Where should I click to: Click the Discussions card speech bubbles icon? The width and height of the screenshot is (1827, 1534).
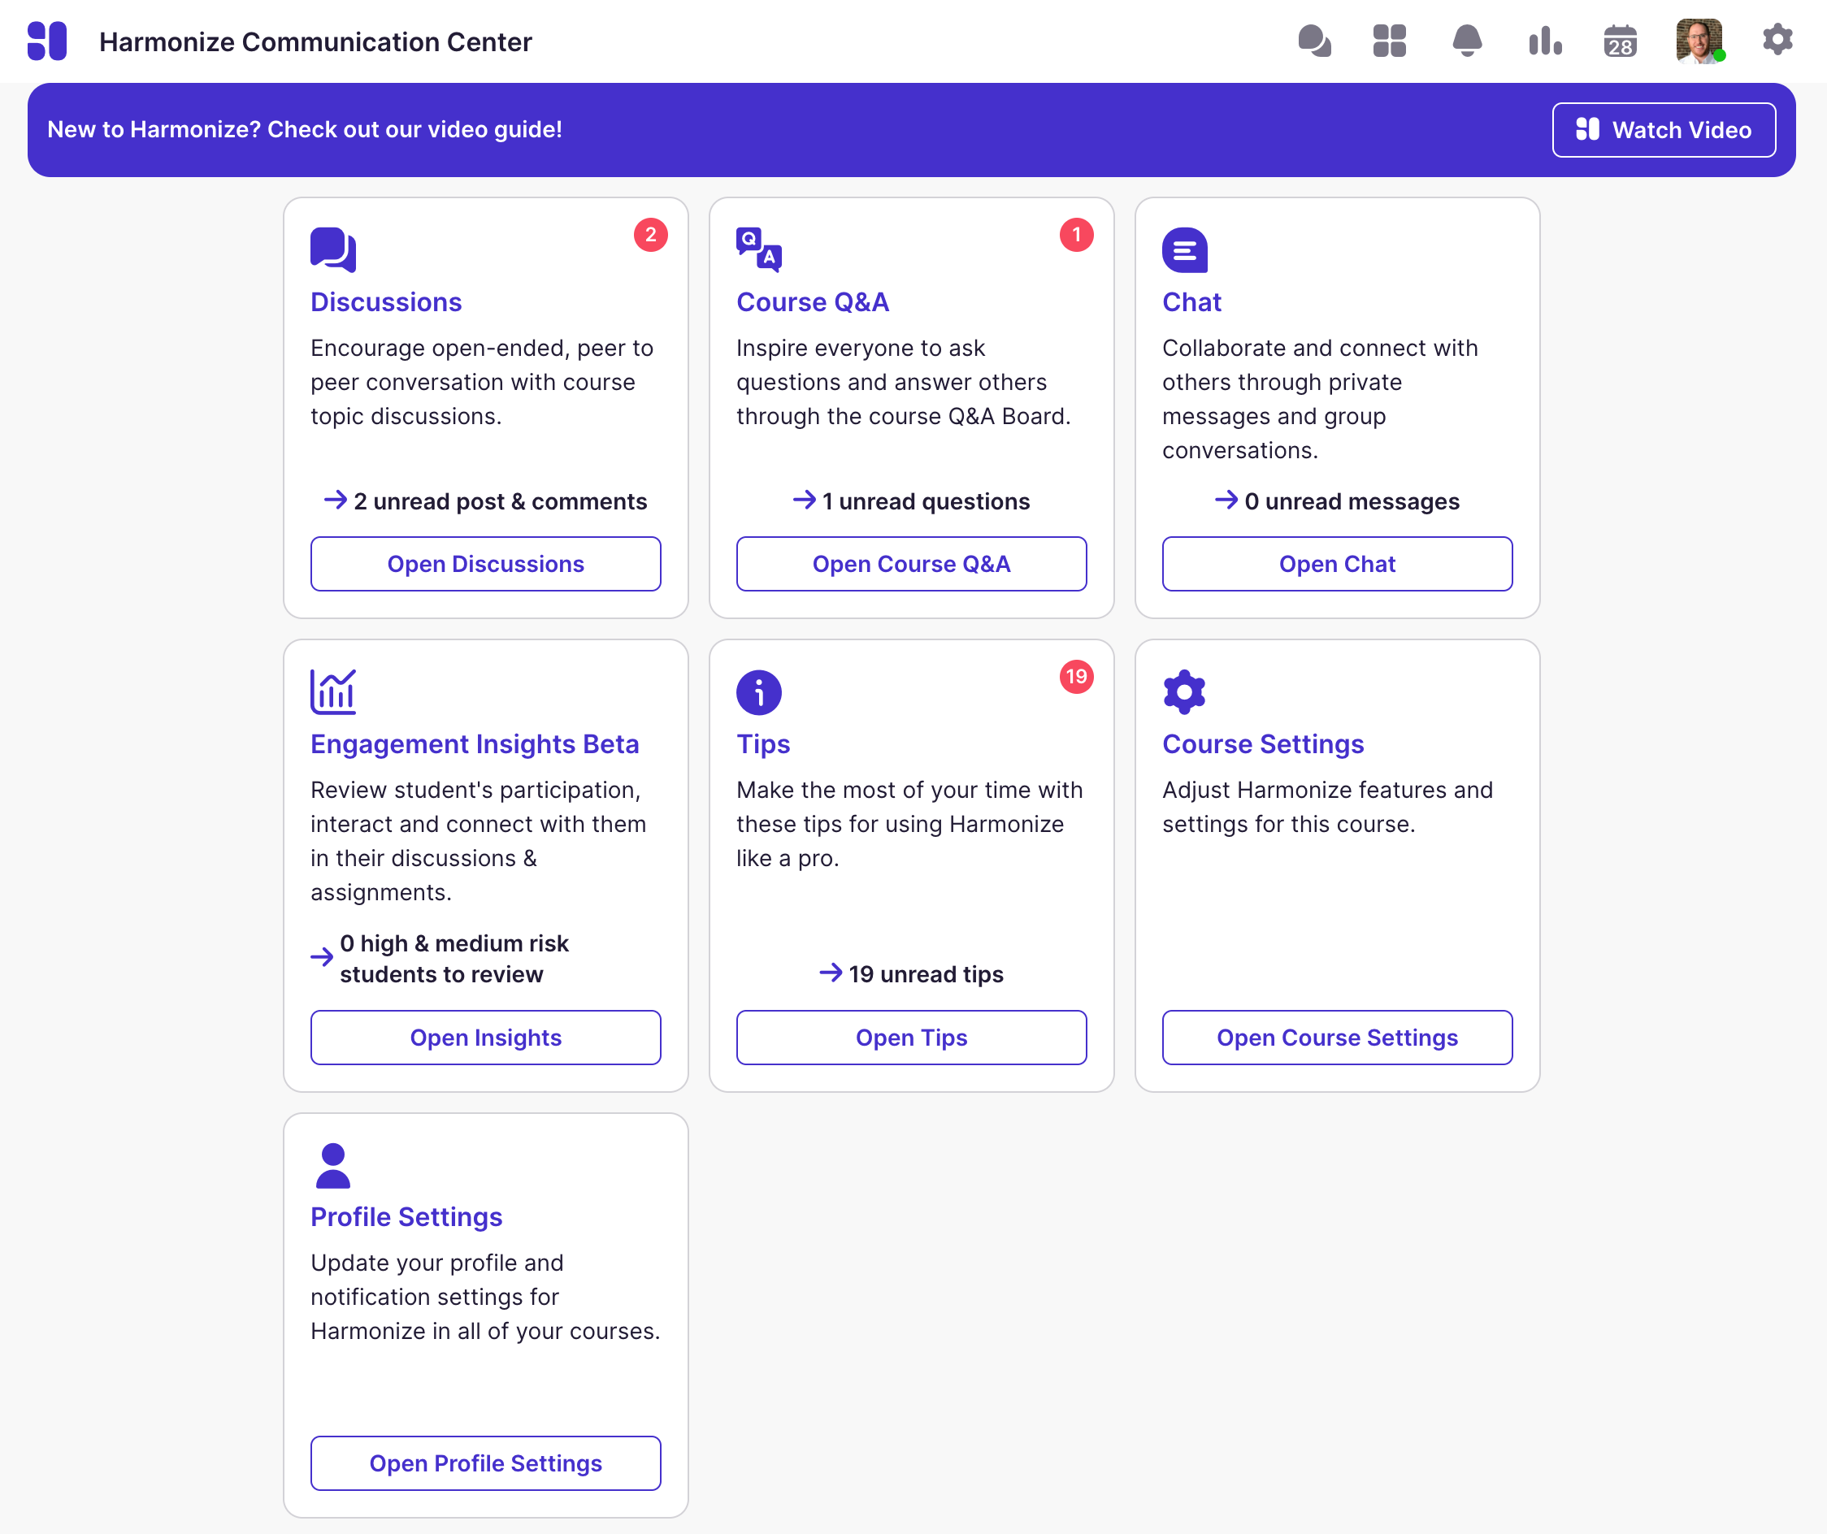pos(333,250)
